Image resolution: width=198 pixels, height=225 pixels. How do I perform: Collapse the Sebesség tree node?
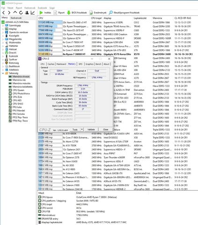[x=3, y=73]
